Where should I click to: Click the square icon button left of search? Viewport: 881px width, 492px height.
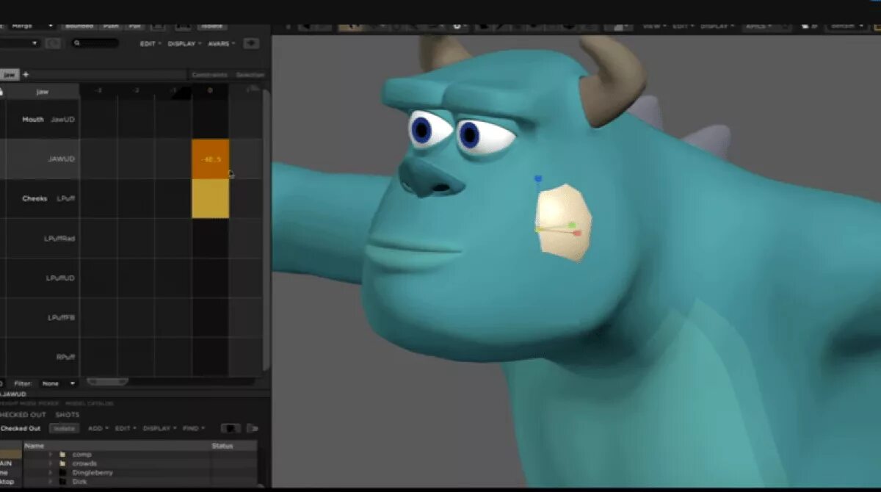(54, 43)
